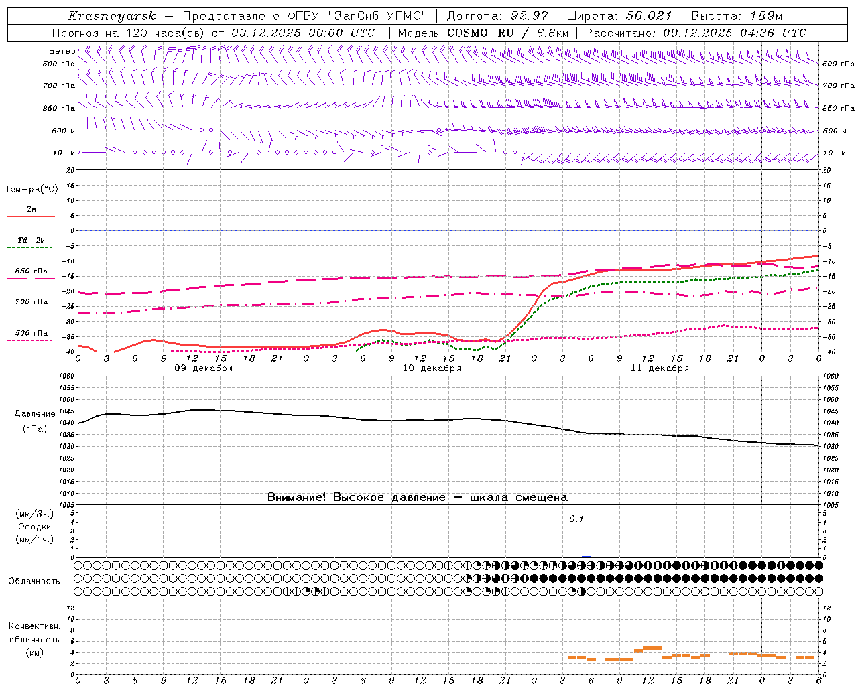
Task: Select the Высота: 189м elevation text
Action: [x=736, y=16]
